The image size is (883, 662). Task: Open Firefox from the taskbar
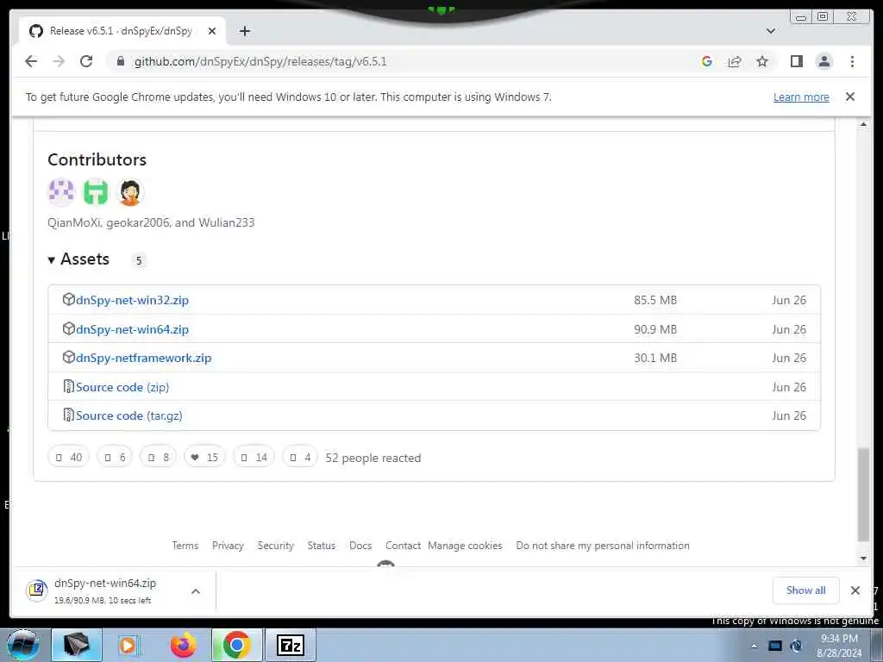tap(184, 645)
